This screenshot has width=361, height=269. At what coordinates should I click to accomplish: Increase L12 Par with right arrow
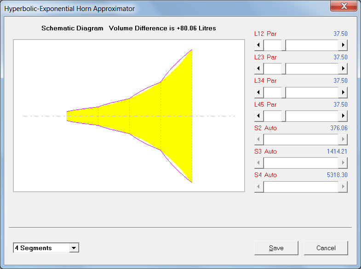[x=343, y=45]
